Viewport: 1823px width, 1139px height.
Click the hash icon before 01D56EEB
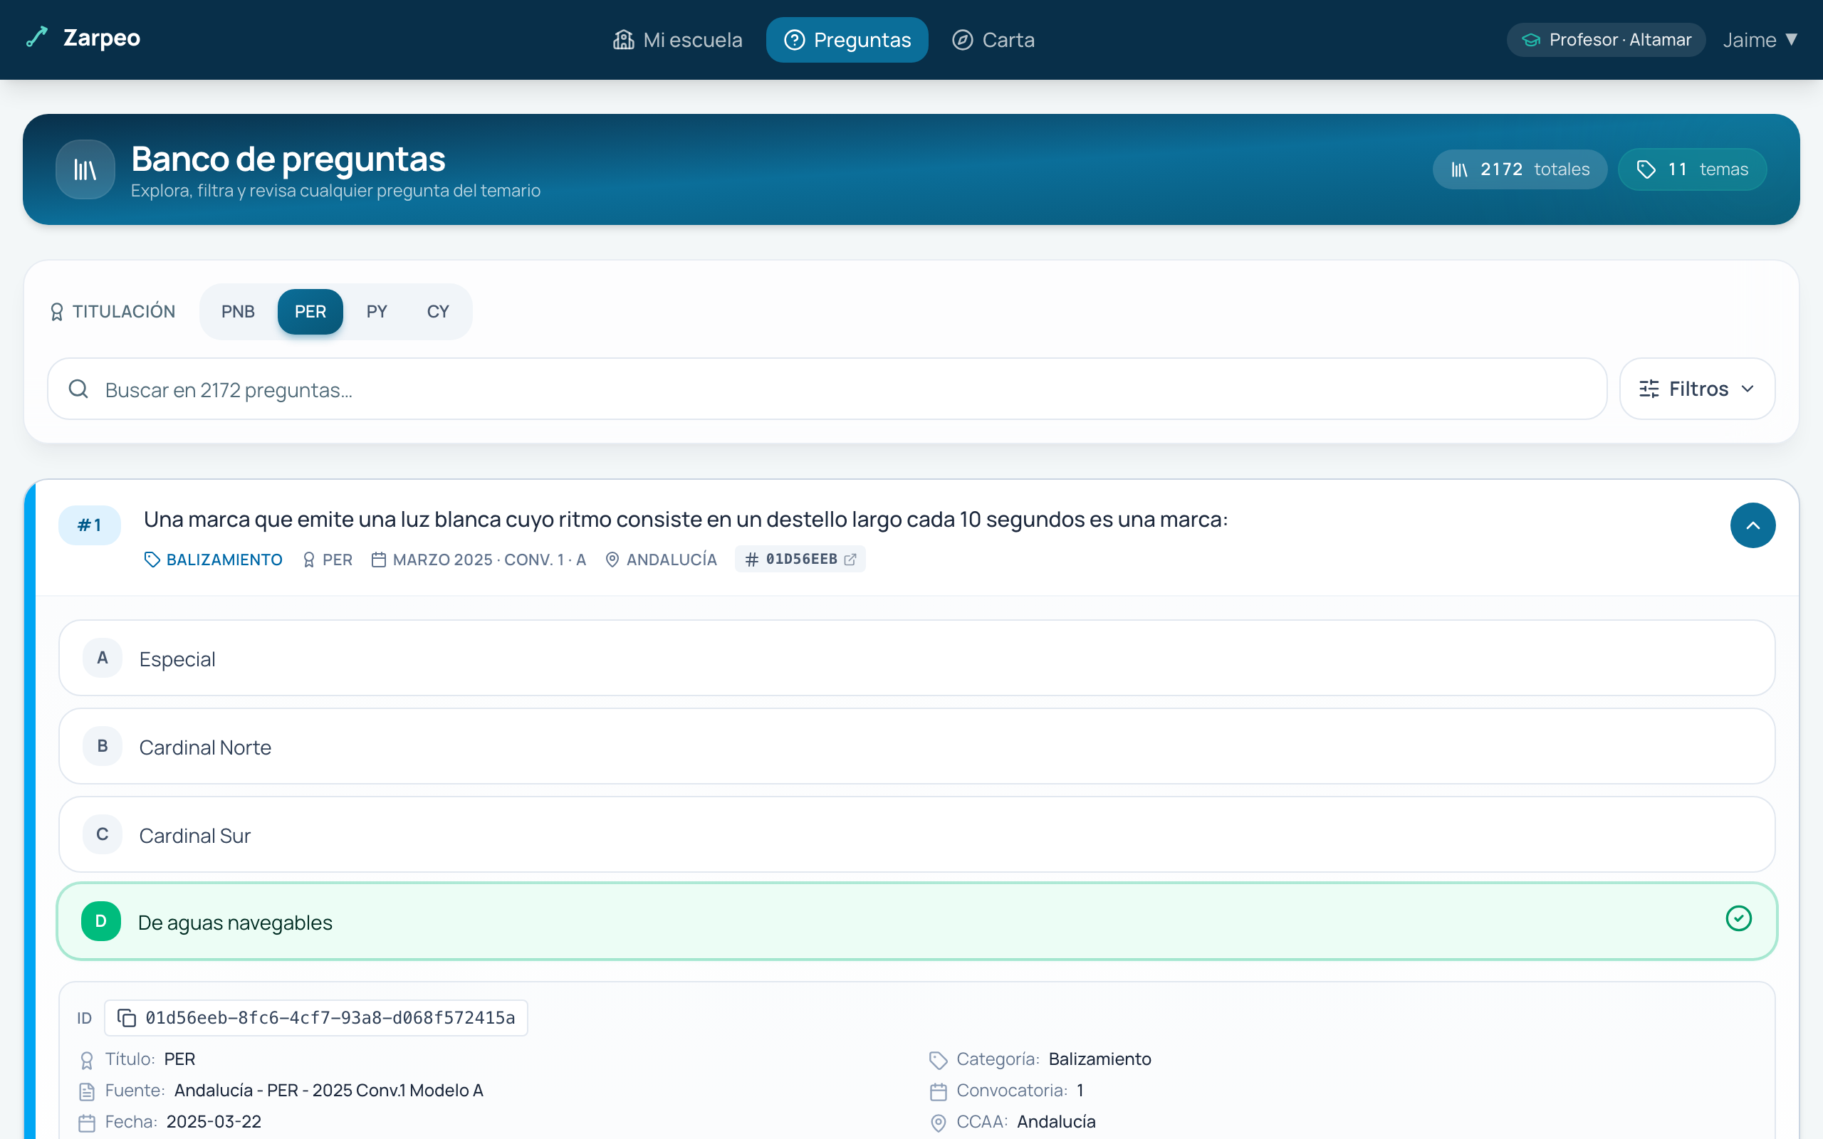pyautogui.click(x=752, y=560)
